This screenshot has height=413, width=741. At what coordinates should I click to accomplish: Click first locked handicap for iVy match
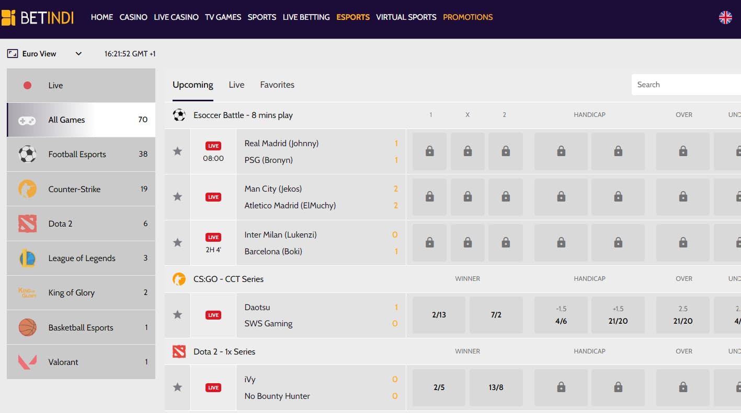(561, 387)
